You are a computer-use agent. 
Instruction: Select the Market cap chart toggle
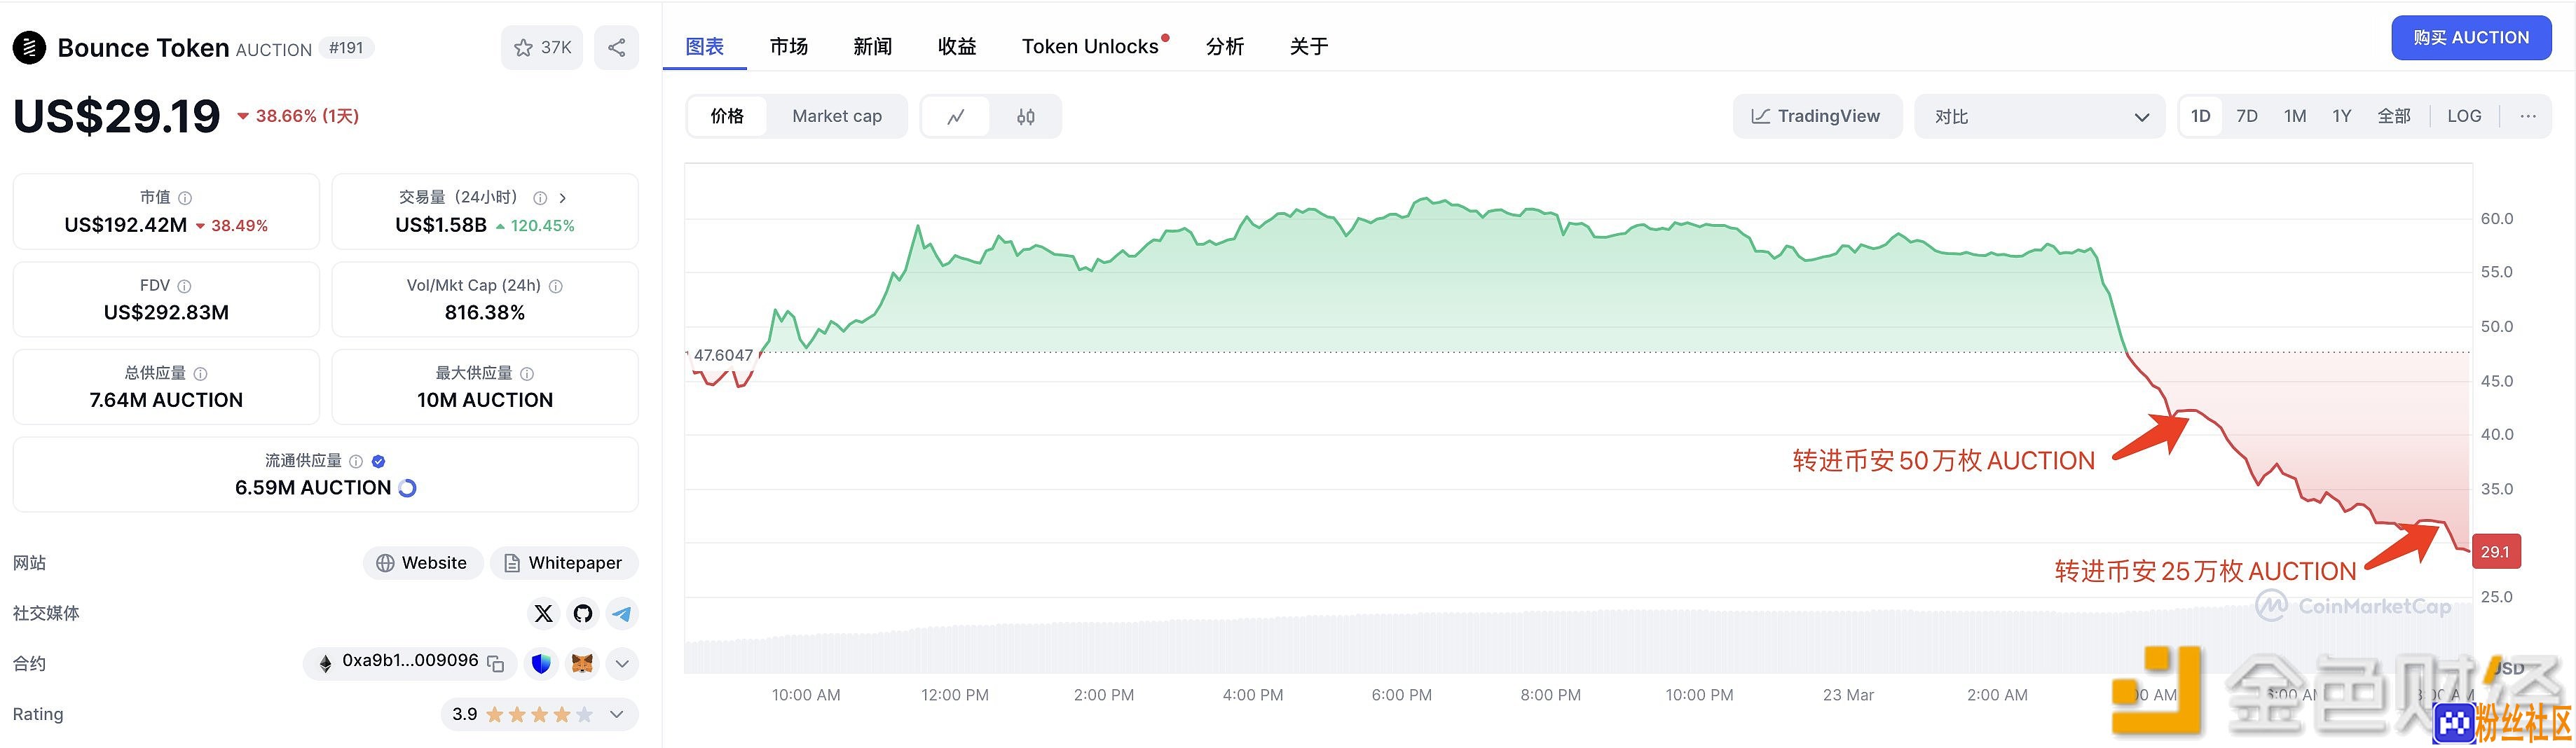pos(837,116)
